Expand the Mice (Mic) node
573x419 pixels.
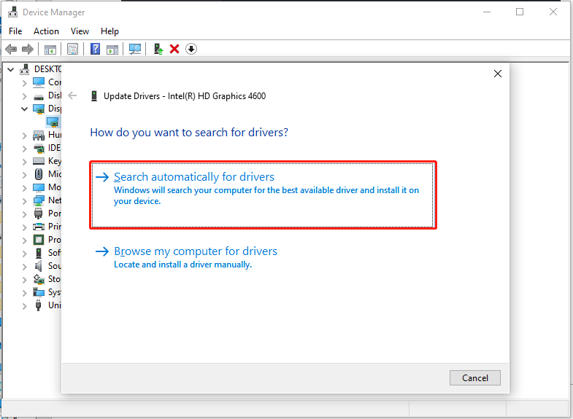(24, 175)
